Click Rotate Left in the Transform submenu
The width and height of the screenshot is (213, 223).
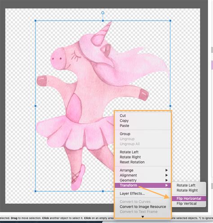(x=189, y=185)
